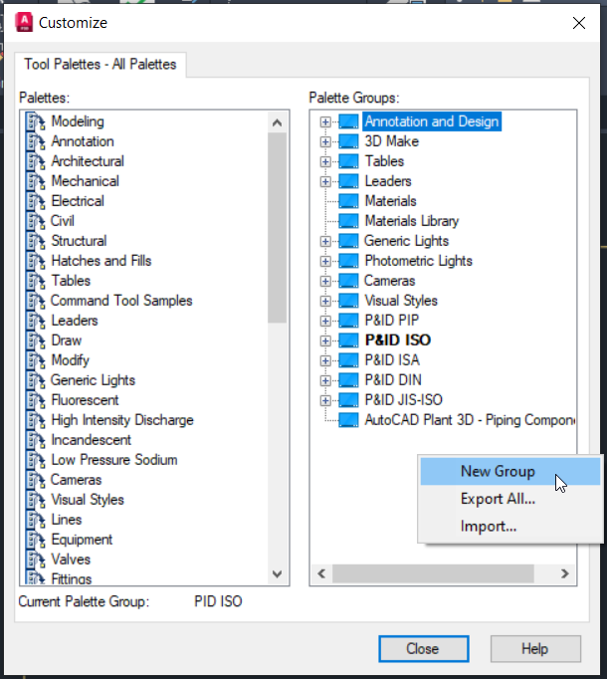Screen dimensions: 607x679
Task: Click the Palettes list scroll down arrow
Action: (x=277, y=574)
